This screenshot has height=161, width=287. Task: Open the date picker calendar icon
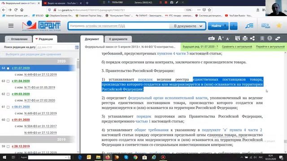[77, 47]
